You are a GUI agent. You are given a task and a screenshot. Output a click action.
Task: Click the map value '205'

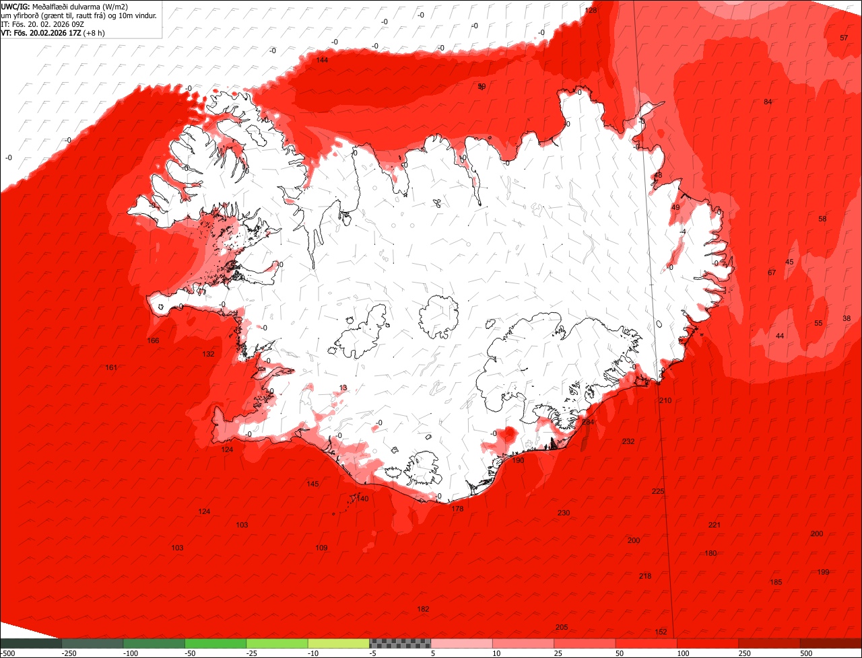coord(562,627)
